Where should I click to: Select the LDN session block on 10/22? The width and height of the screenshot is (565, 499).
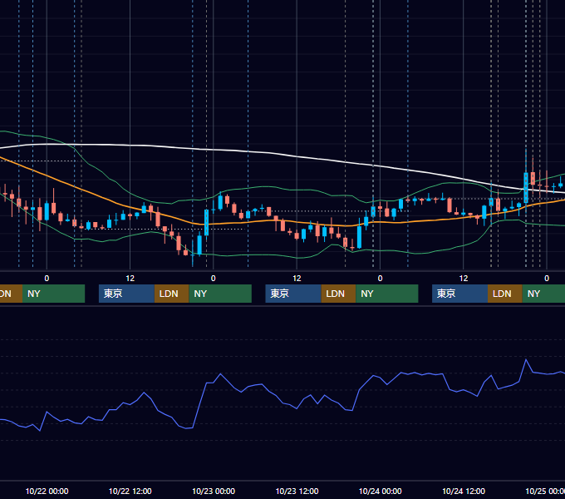[x=171, y=294]
